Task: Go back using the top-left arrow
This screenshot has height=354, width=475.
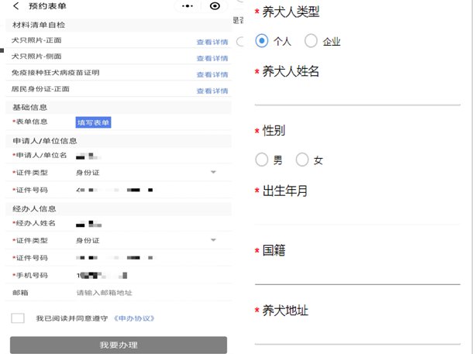Action: coord(15,7)
